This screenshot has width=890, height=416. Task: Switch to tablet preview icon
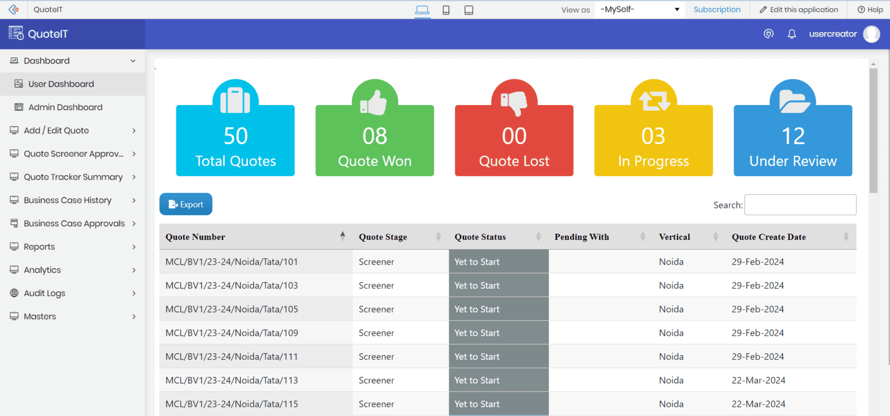coord(469,10)
